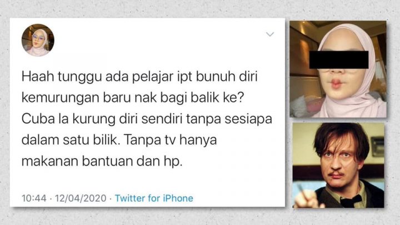Image resolution: width=400 pixels, height=225 pixels.
Task: Click the word 'iPhone' in blue text
Action: (x=178, y=198)
